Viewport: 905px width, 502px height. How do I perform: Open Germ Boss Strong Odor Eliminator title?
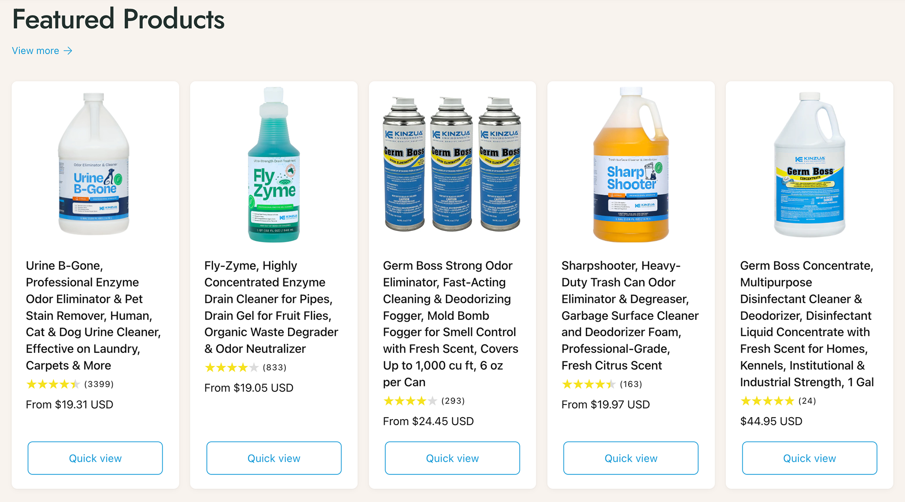(451, 324)
